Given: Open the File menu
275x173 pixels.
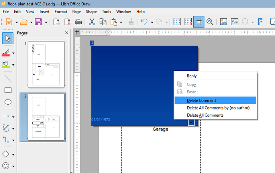Looking at the screenshot, I should point(6,12).
